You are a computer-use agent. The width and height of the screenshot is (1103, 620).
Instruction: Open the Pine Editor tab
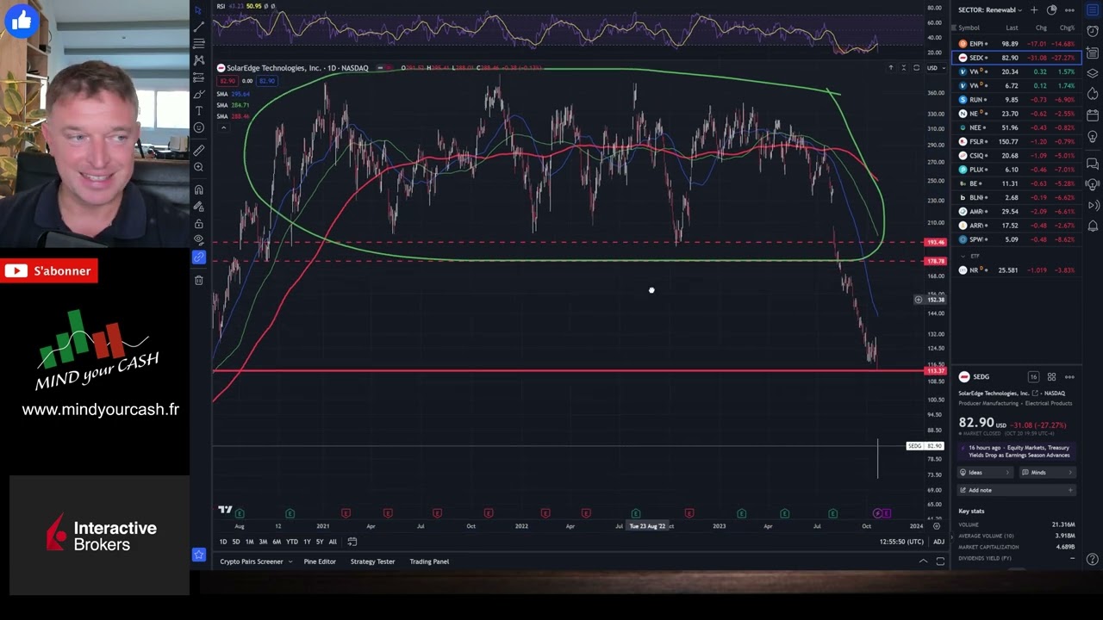click(x=320, y=561)
